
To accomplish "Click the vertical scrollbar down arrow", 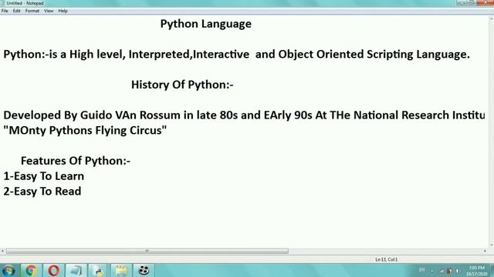I will pos(491,245).
